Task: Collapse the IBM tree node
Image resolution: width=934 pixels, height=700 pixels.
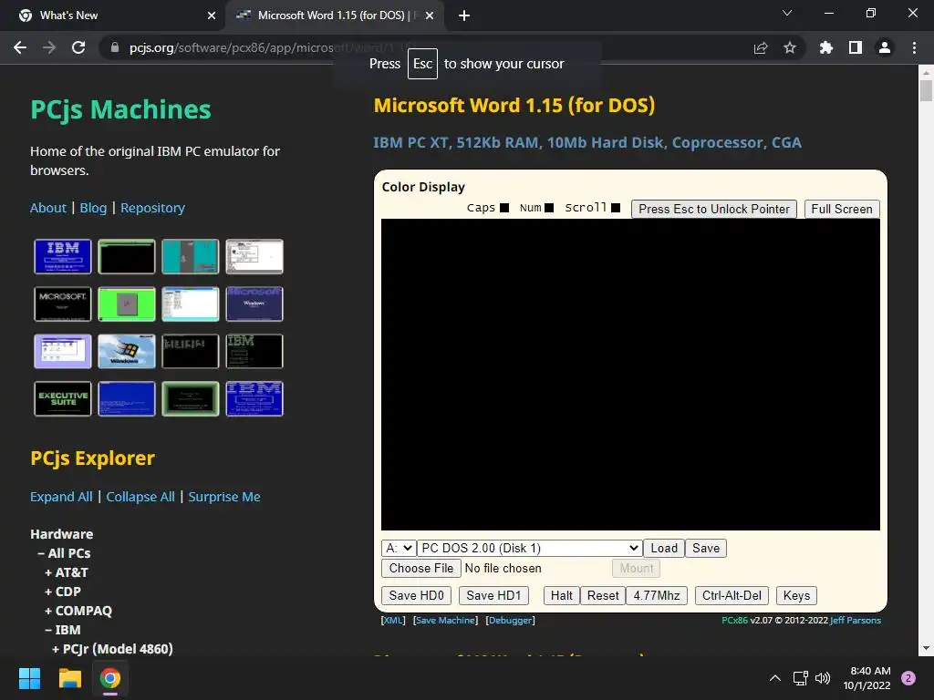Action: (63, 629)
